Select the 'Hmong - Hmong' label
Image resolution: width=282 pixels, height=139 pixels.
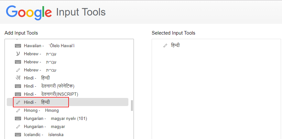[41, 111]
